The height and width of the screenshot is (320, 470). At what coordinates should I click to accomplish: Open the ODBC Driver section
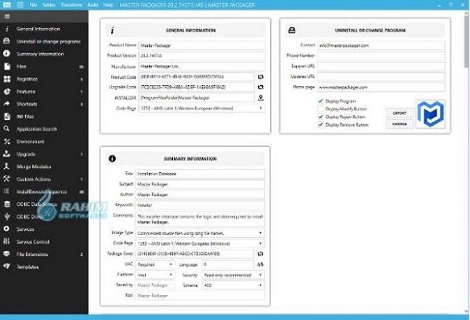coord(44,217)
